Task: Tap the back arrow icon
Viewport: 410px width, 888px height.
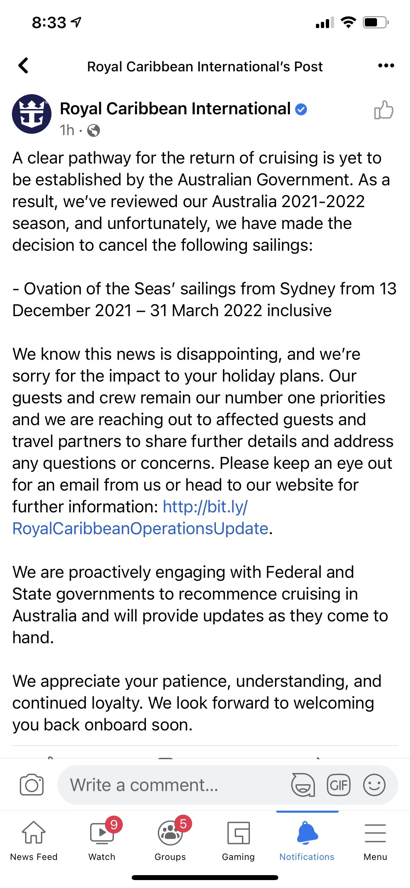Action: click(x=23, y=65)
